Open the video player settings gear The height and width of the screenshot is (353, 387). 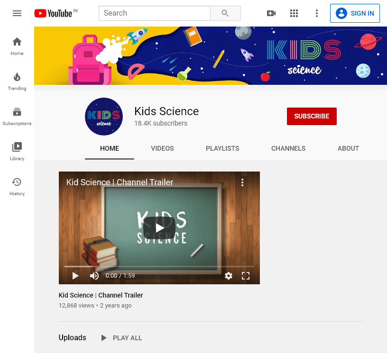(229, 276)
